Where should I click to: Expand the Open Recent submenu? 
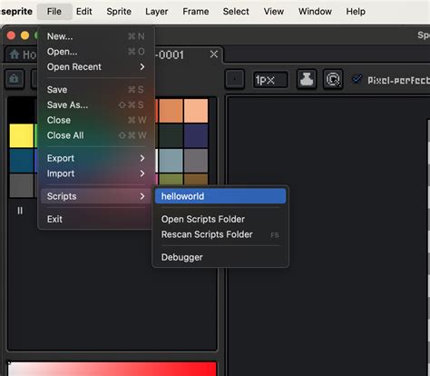pyautogui.click(x=96, y=67)
